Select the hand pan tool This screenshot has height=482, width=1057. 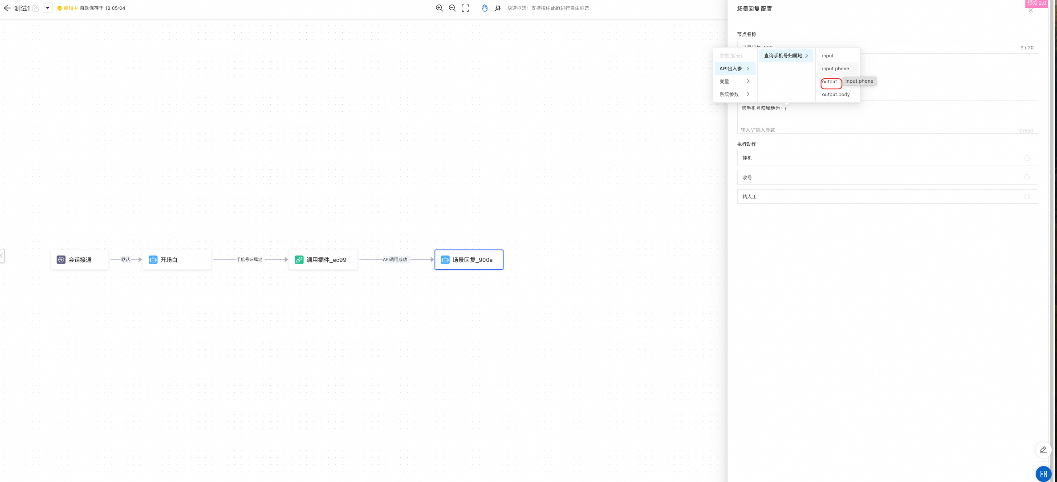(x=485, y=8)
